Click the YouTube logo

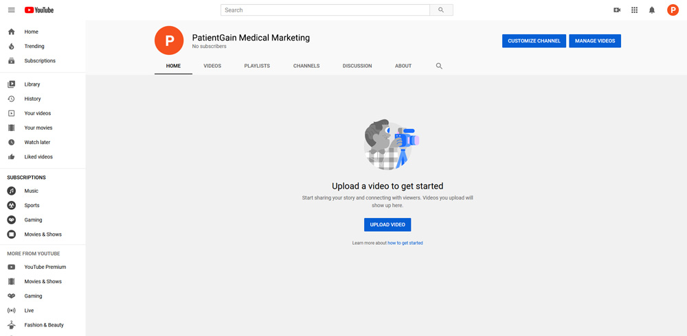coord(39,10)
